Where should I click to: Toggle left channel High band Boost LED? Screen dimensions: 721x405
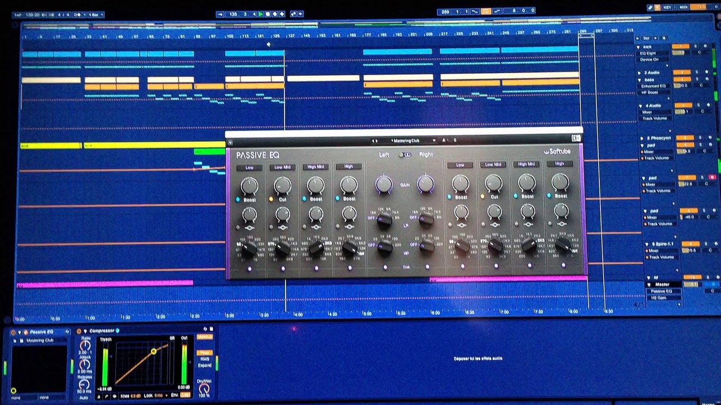click(x=338, y=199)
